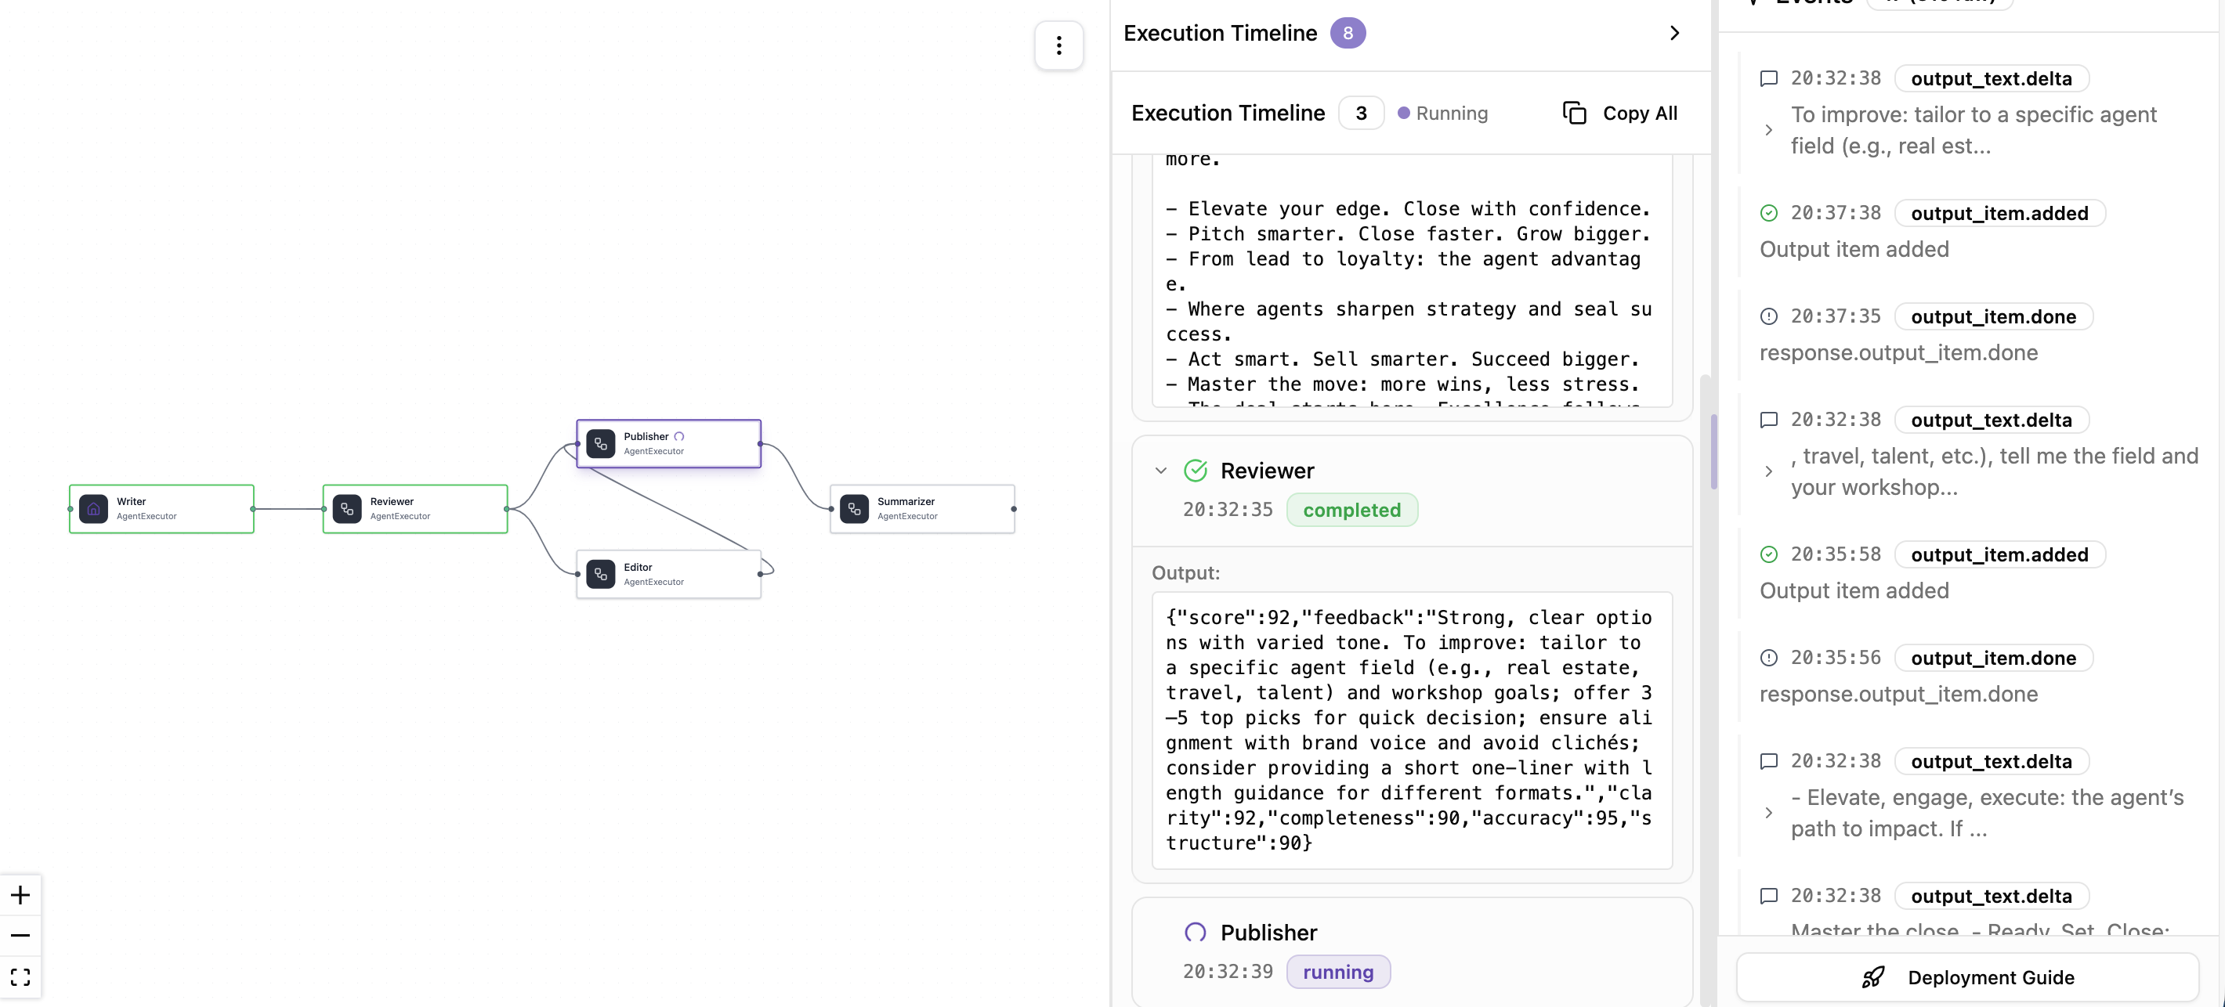The image size is (2225, 1007).
Task: Click the "Running" status indicator
Action: pos(1442,113)
